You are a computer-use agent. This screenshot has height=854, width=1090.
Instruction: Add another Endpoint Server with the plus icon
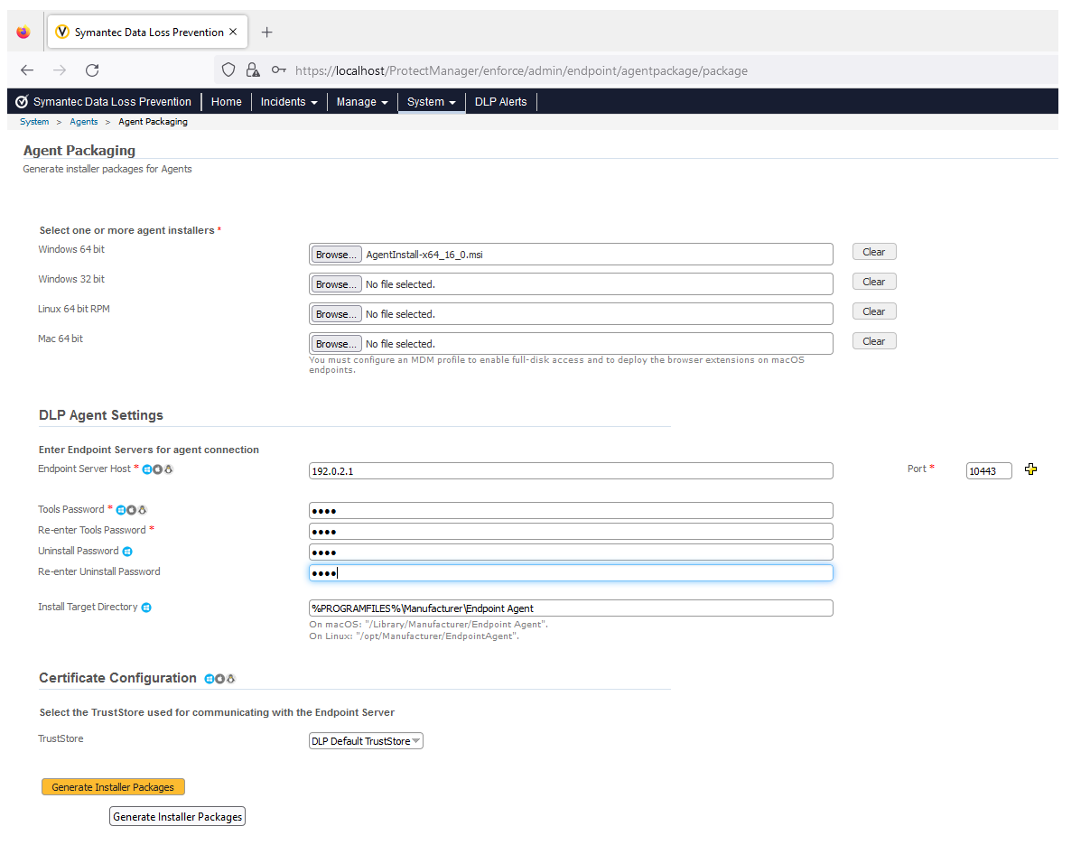[x=1031, y=469]
